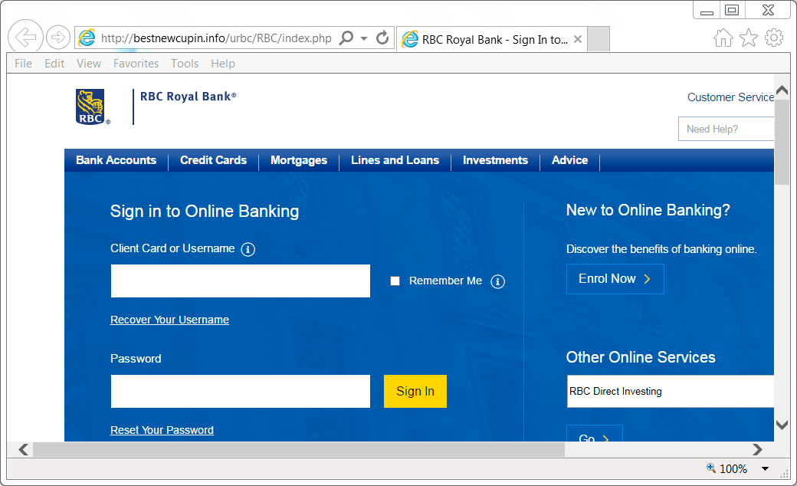Click vertical scrollbar up arrow

(782, 90)
